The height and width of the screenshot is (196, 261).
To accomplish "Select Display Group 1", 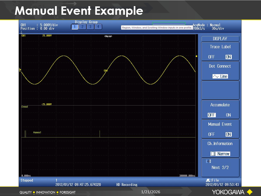I will click(75, 27).
